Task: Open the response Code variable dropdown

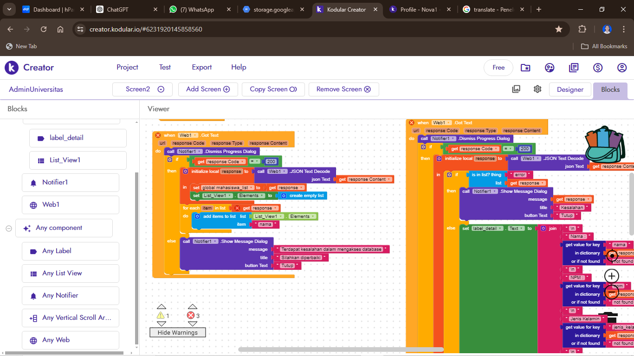Action: pos(242,162)
